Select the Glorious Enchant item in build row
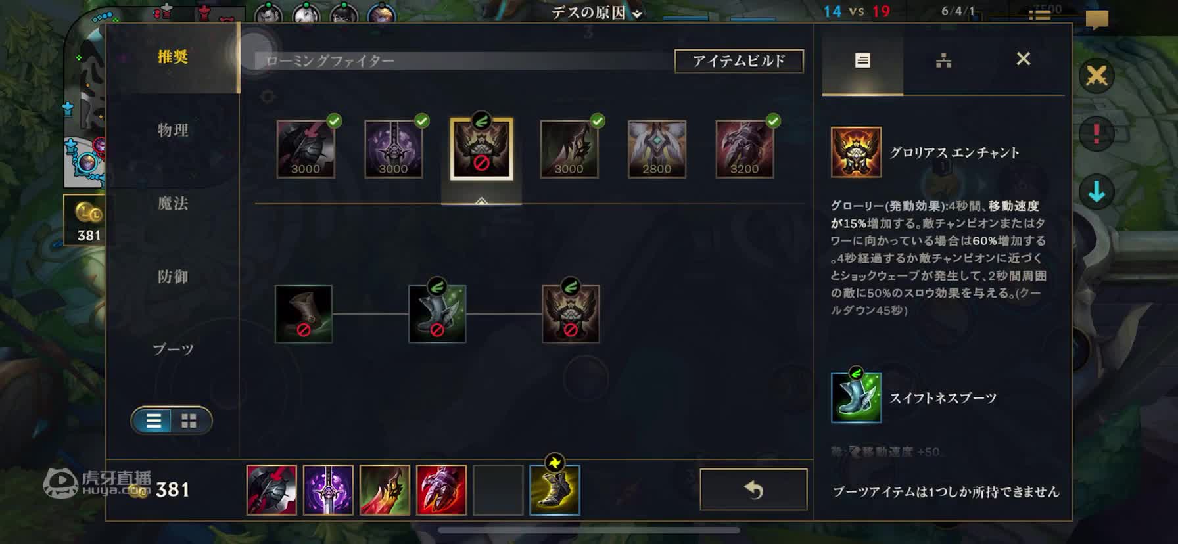 (x=481, y=149)
